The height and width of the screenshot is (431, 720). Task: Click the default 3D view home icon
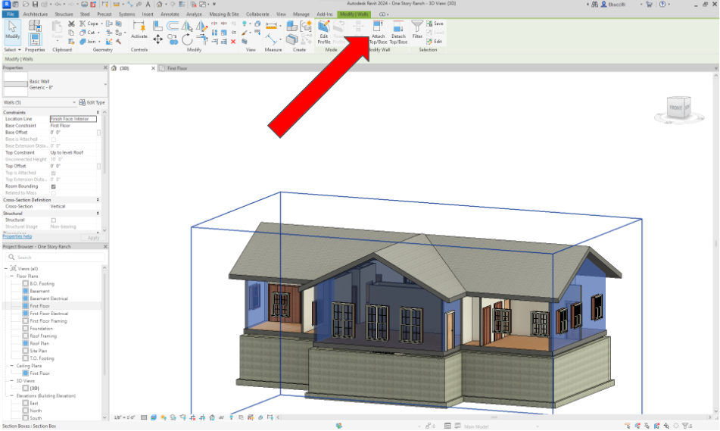click(159, 4)
